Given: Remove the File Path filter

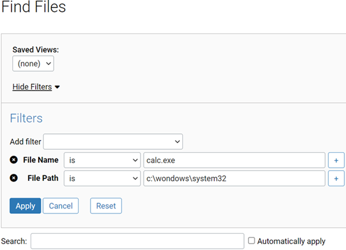Looking at the screenshot, I should point(14,179).
